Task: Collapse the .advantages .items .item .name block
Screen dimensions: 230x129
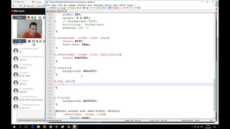Action: [55, 38]
